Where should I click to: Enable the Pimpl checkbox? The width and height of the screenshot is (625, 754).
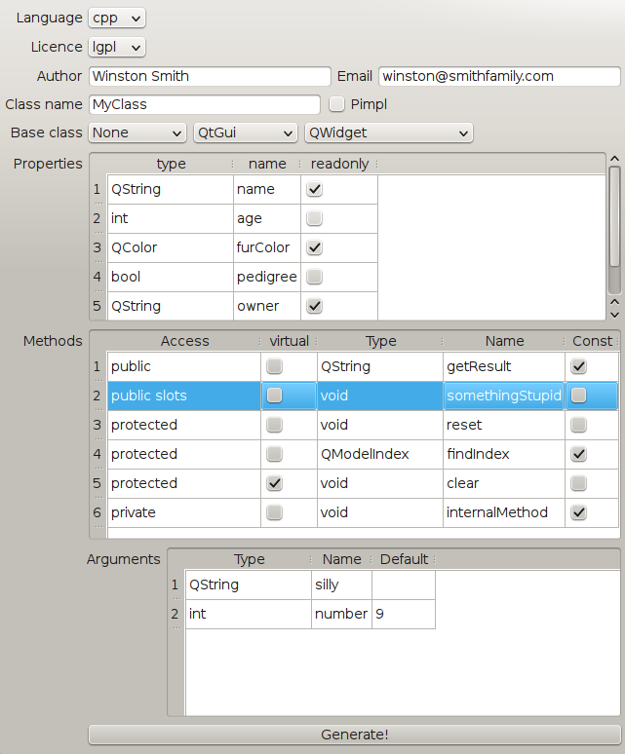click(337, 103)
